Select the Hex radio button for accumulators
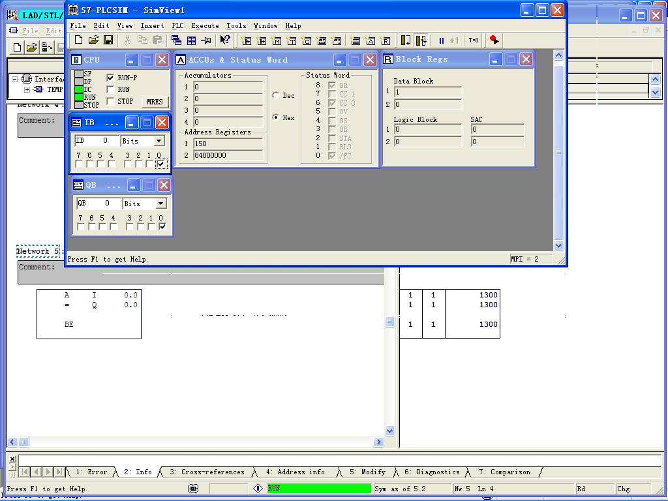Image resolution: width=668 pixels, height=501 pixels. 276,117
